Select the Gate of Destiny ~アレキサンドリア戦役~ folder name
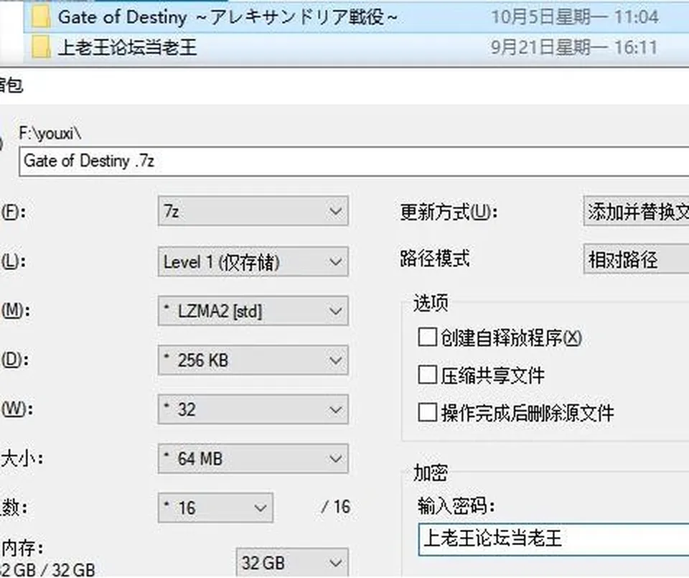The height and width of the screenshot is (578, 689). coord(228,17)
